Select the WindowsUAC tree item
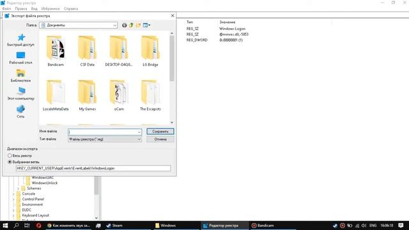 43,178
